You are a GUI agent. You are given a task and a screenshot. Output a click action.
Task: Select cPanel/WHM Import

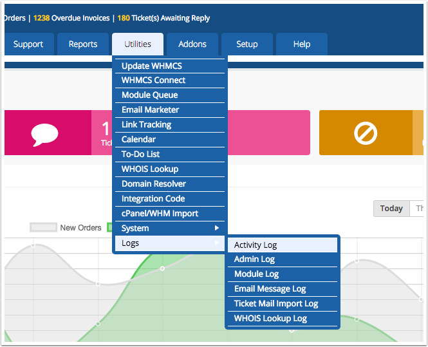coord(170,214)
